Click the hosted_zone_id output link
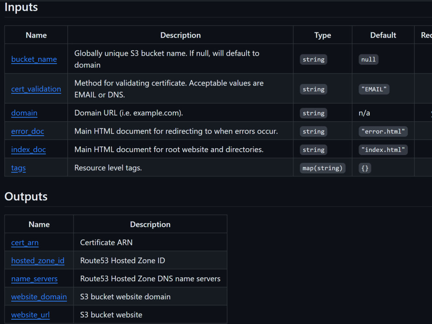The width and height of the screenshot is (432, 324). click(38, 260)
